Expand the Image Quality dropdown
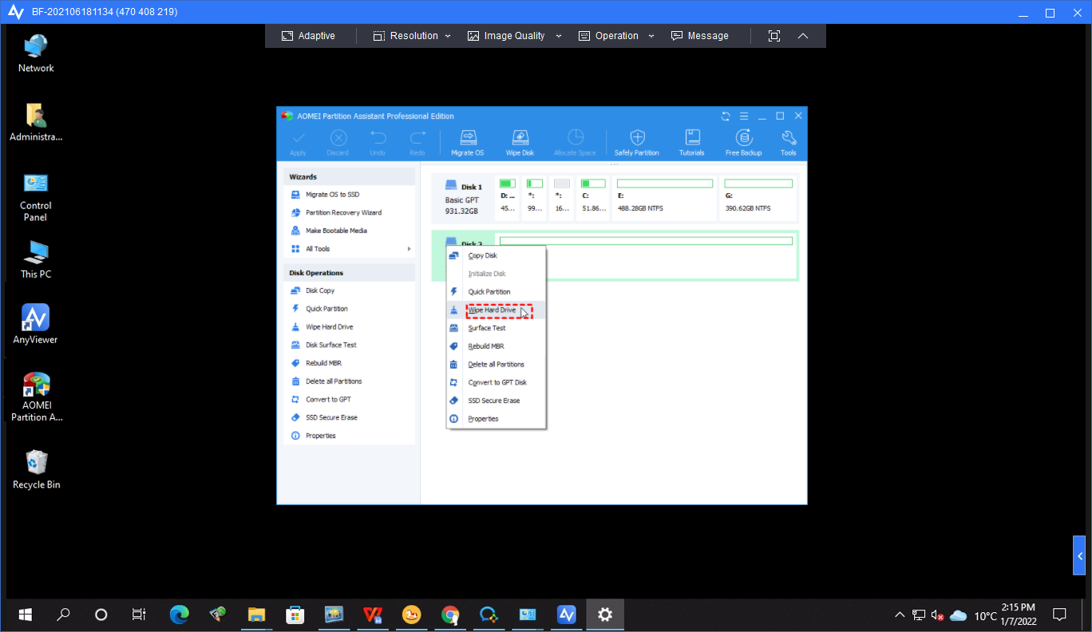Image resolution: width=1092 pixels, height=632 pixels. pos(515,36)
